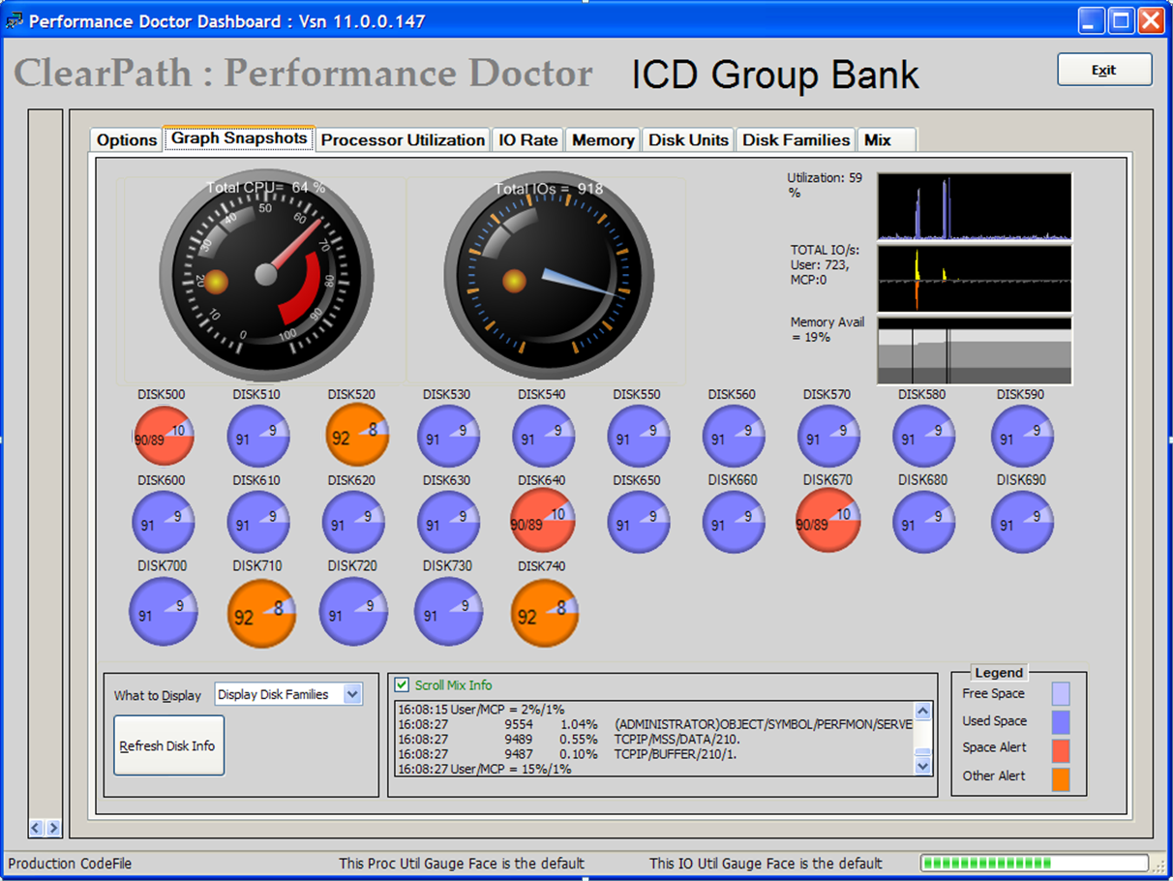Click the DISK730 pie chart icon
The height and width of the screenshot is (881, 1173).
(449, 612)
